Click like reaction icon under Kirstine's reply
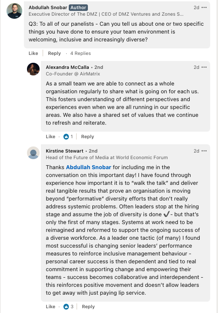 66,306
